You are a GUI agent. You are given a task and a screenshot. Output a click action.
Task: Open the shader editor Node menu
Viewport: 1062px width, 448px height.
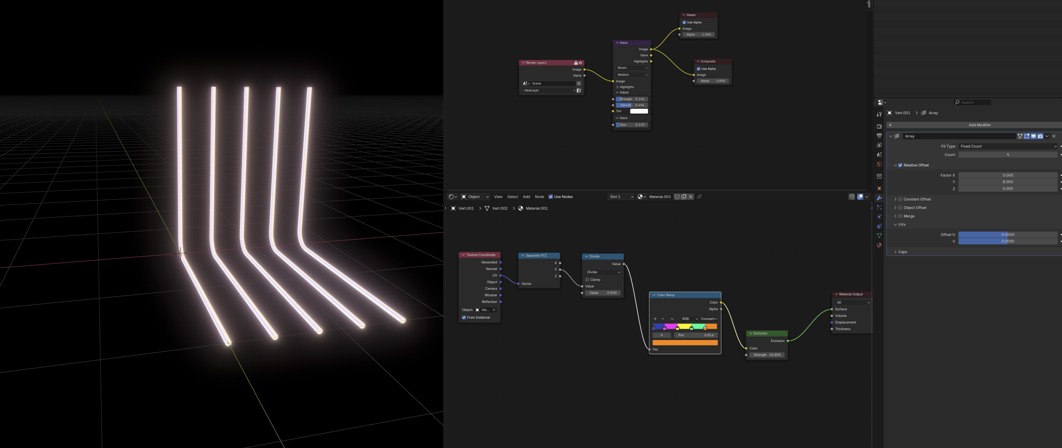pyautogui.click(x=539, y=197)
